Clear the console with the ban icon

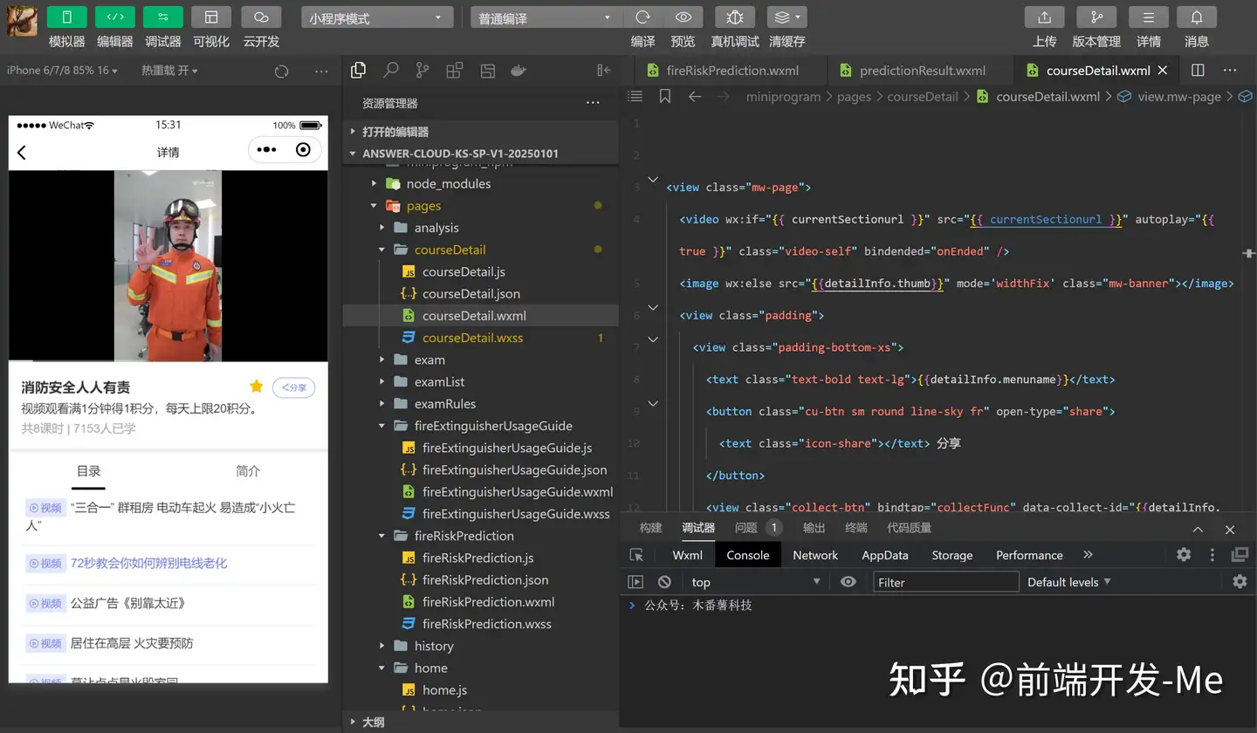coord(664,582)
